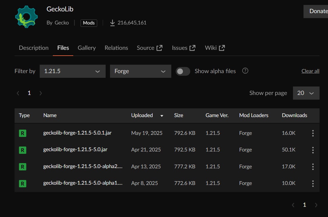Go to next page, bottom pagination arrow

(316, 205)
